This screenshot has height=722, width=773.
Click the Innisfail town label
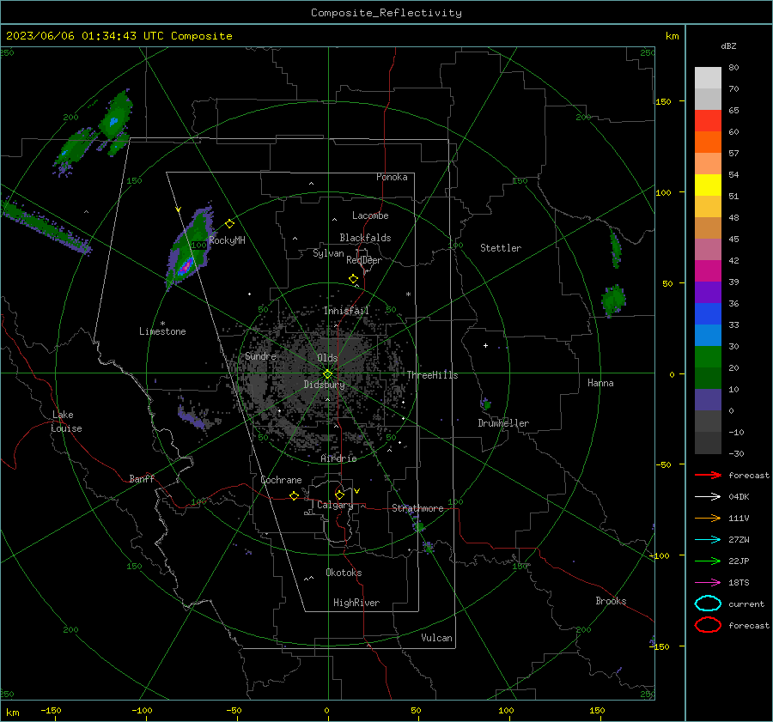[346, 311]
